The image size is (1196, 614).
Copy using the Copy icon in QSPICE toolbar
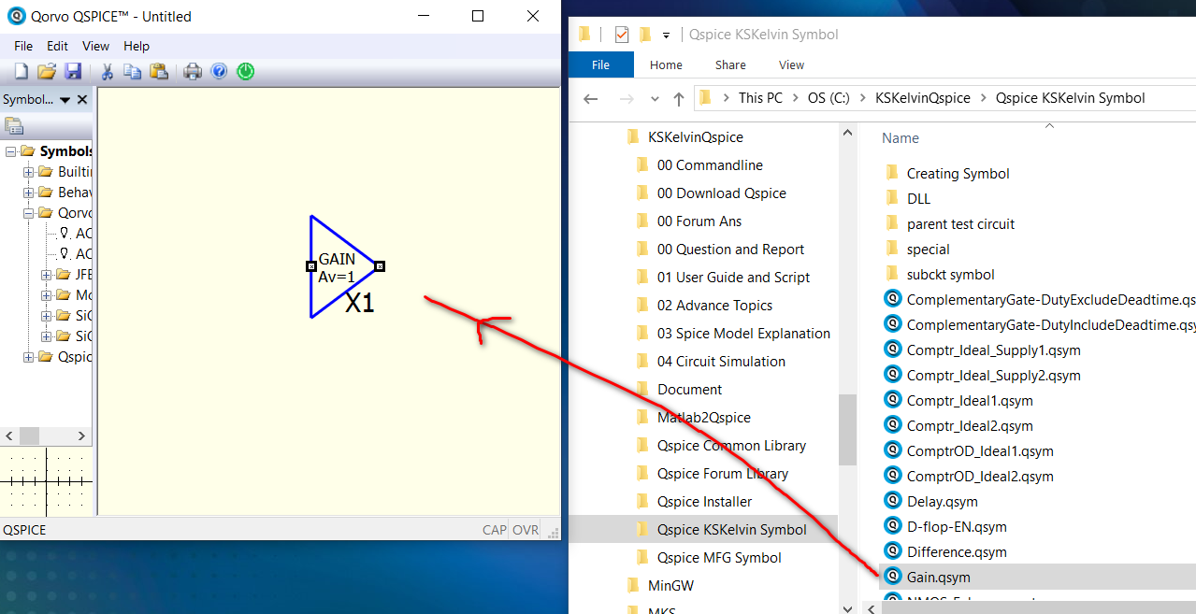132,71
